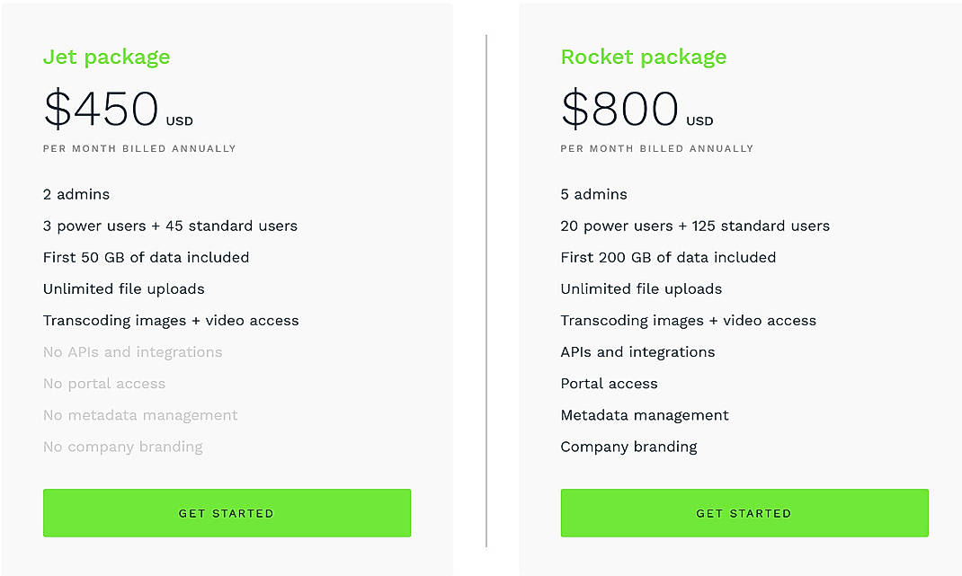Select the First 50 GB of data line
Image resolution: width=962 pixels, height=576 pixels.
146,257
